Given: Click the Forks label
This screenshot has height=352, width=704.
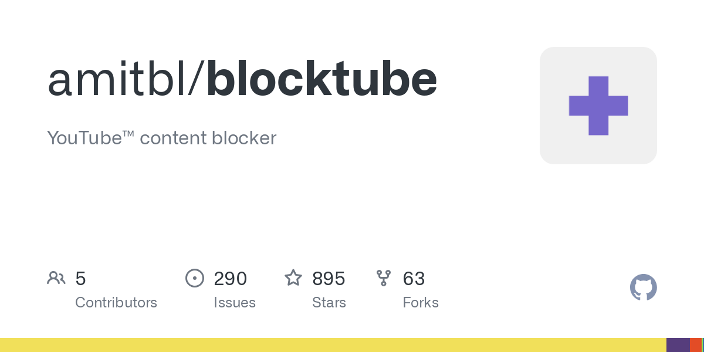Looking at the screenshot, I should click(x=421, y=303).
